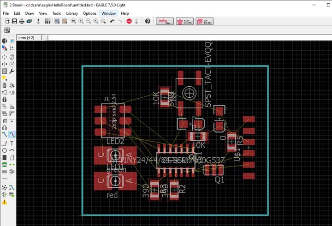Select the Change (wrench) tool
The width and height of the screenshot is (332, 226).
tap(12, 71)
